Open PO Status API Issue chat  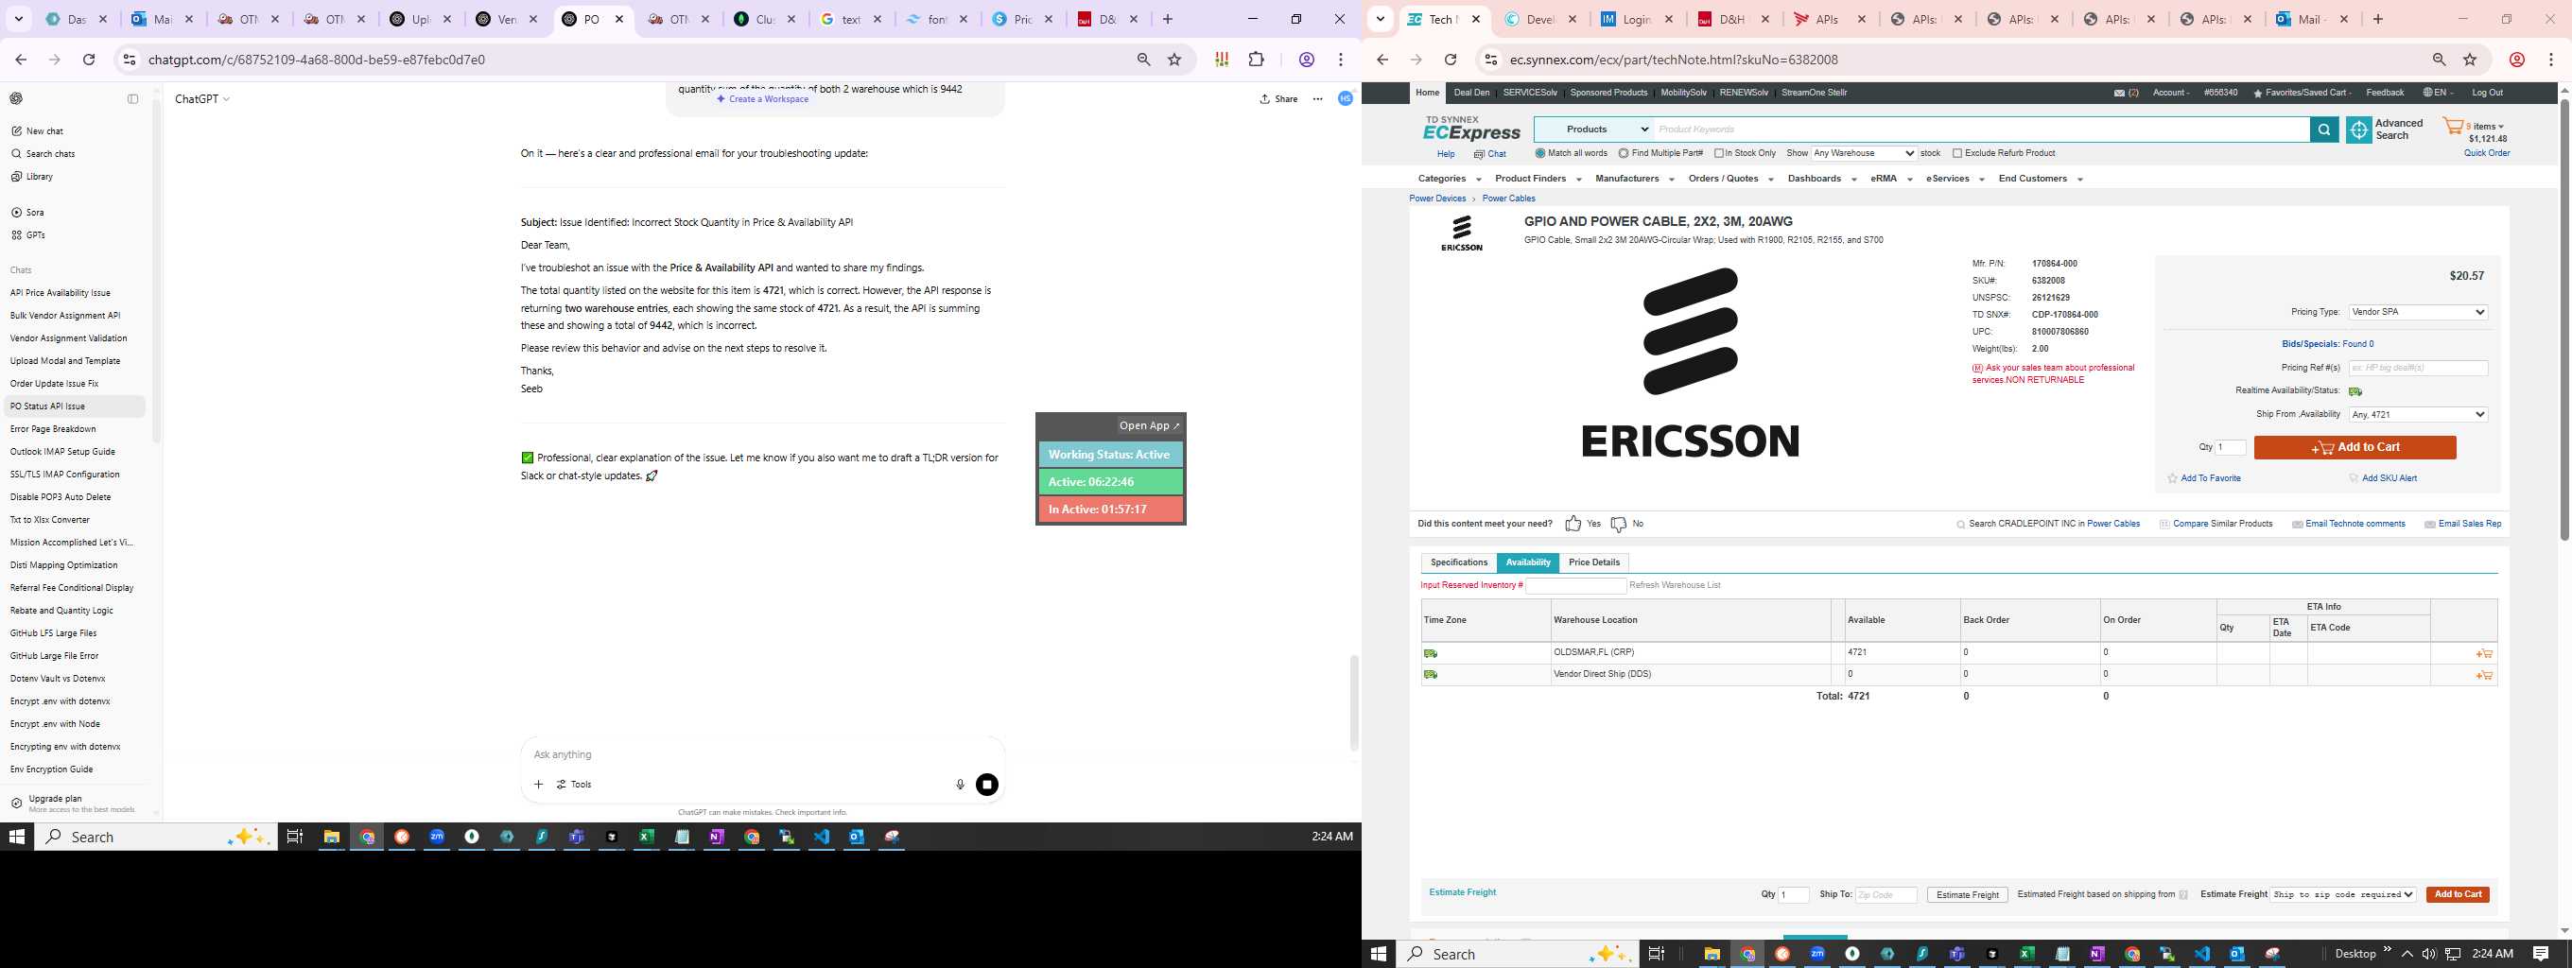tap(75, 406)
